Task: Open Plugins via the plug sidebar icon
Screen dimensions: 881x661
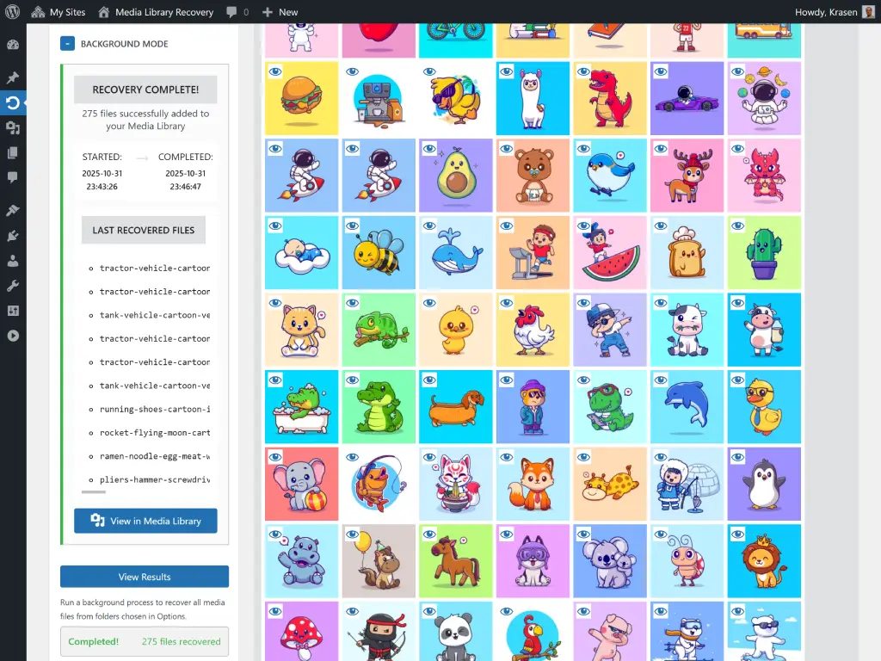Action: click(x=12, y=236)
